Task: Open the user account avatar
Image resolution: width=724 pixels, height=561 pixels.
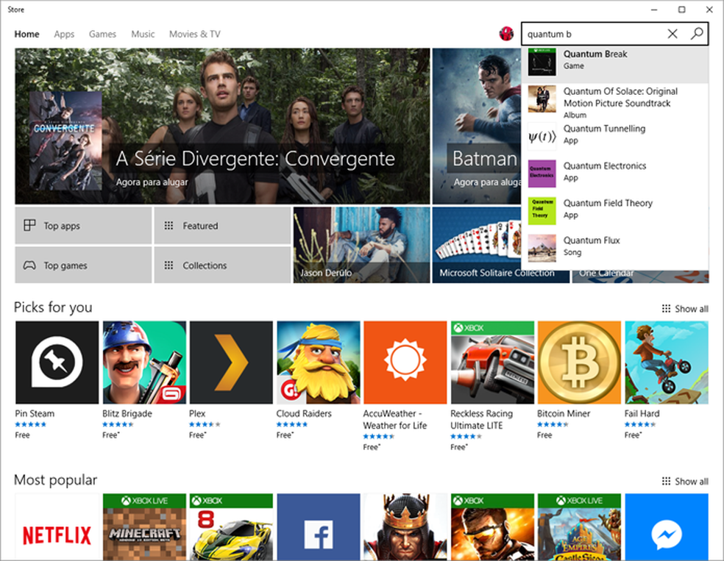Action: tap(506, 34)
